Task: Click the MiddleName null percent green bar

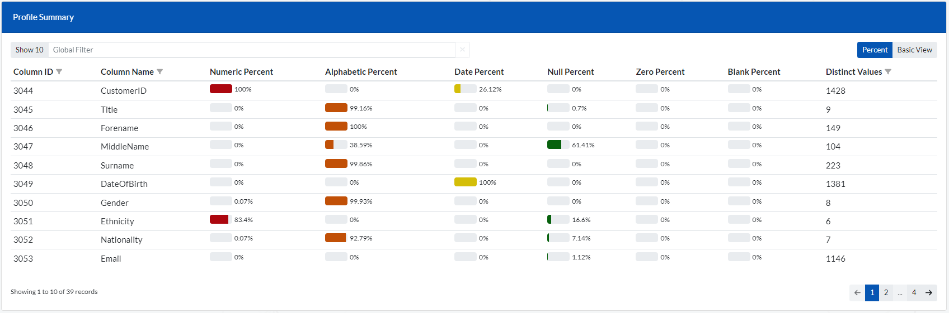Action: (x=554, y=145)
